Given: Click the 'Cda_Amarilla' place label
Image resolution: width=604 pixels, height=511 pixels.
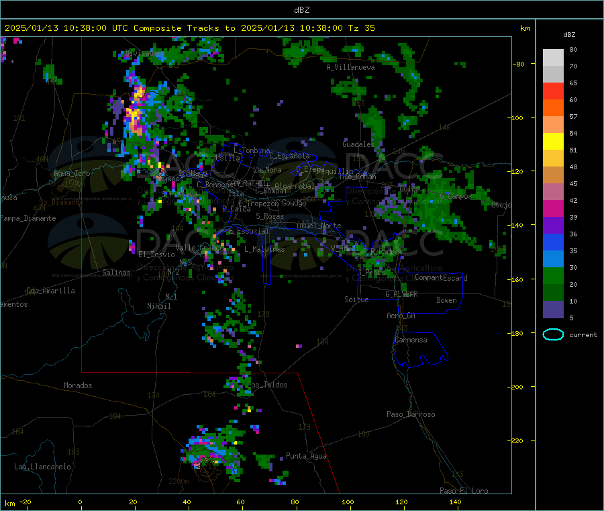Looking at the screenshot, I should (50, 291).
